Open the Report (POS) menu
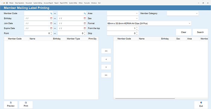211x109 pixels. pyautogui.click(x=64, y=3)
